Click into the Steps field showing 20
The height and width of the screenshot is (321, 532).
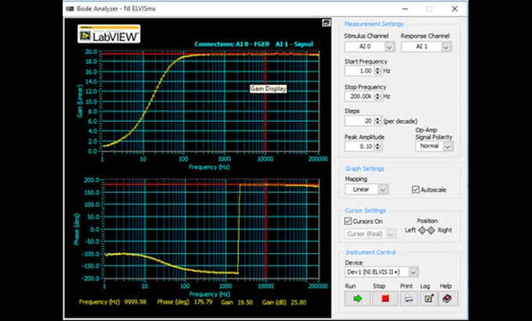(x=359, y=120)
